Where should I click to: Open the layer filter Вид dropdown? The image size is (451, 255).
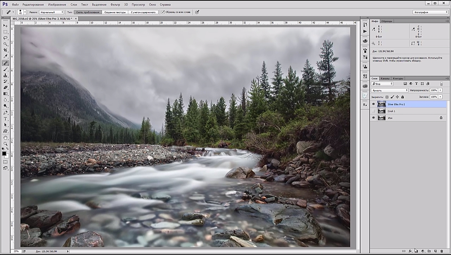click(x=382, y=84)
